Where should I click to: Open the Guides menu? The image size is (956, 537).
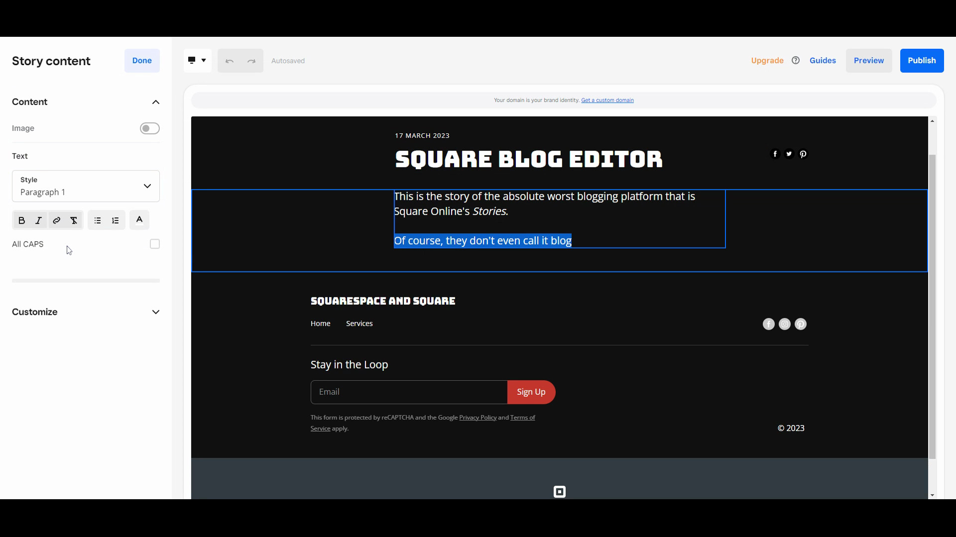(x=823, y=60)
